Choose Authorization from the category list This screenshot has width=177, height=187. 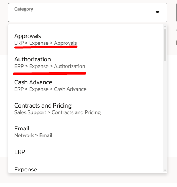pos(86,62)
